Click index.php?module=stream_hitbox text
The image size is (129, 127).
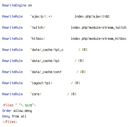point(99,39)
